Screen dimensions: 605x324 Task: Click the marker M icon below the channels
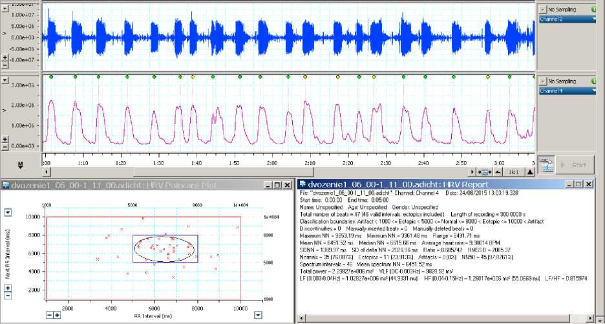pyautogui.click(x=21, y=166)
